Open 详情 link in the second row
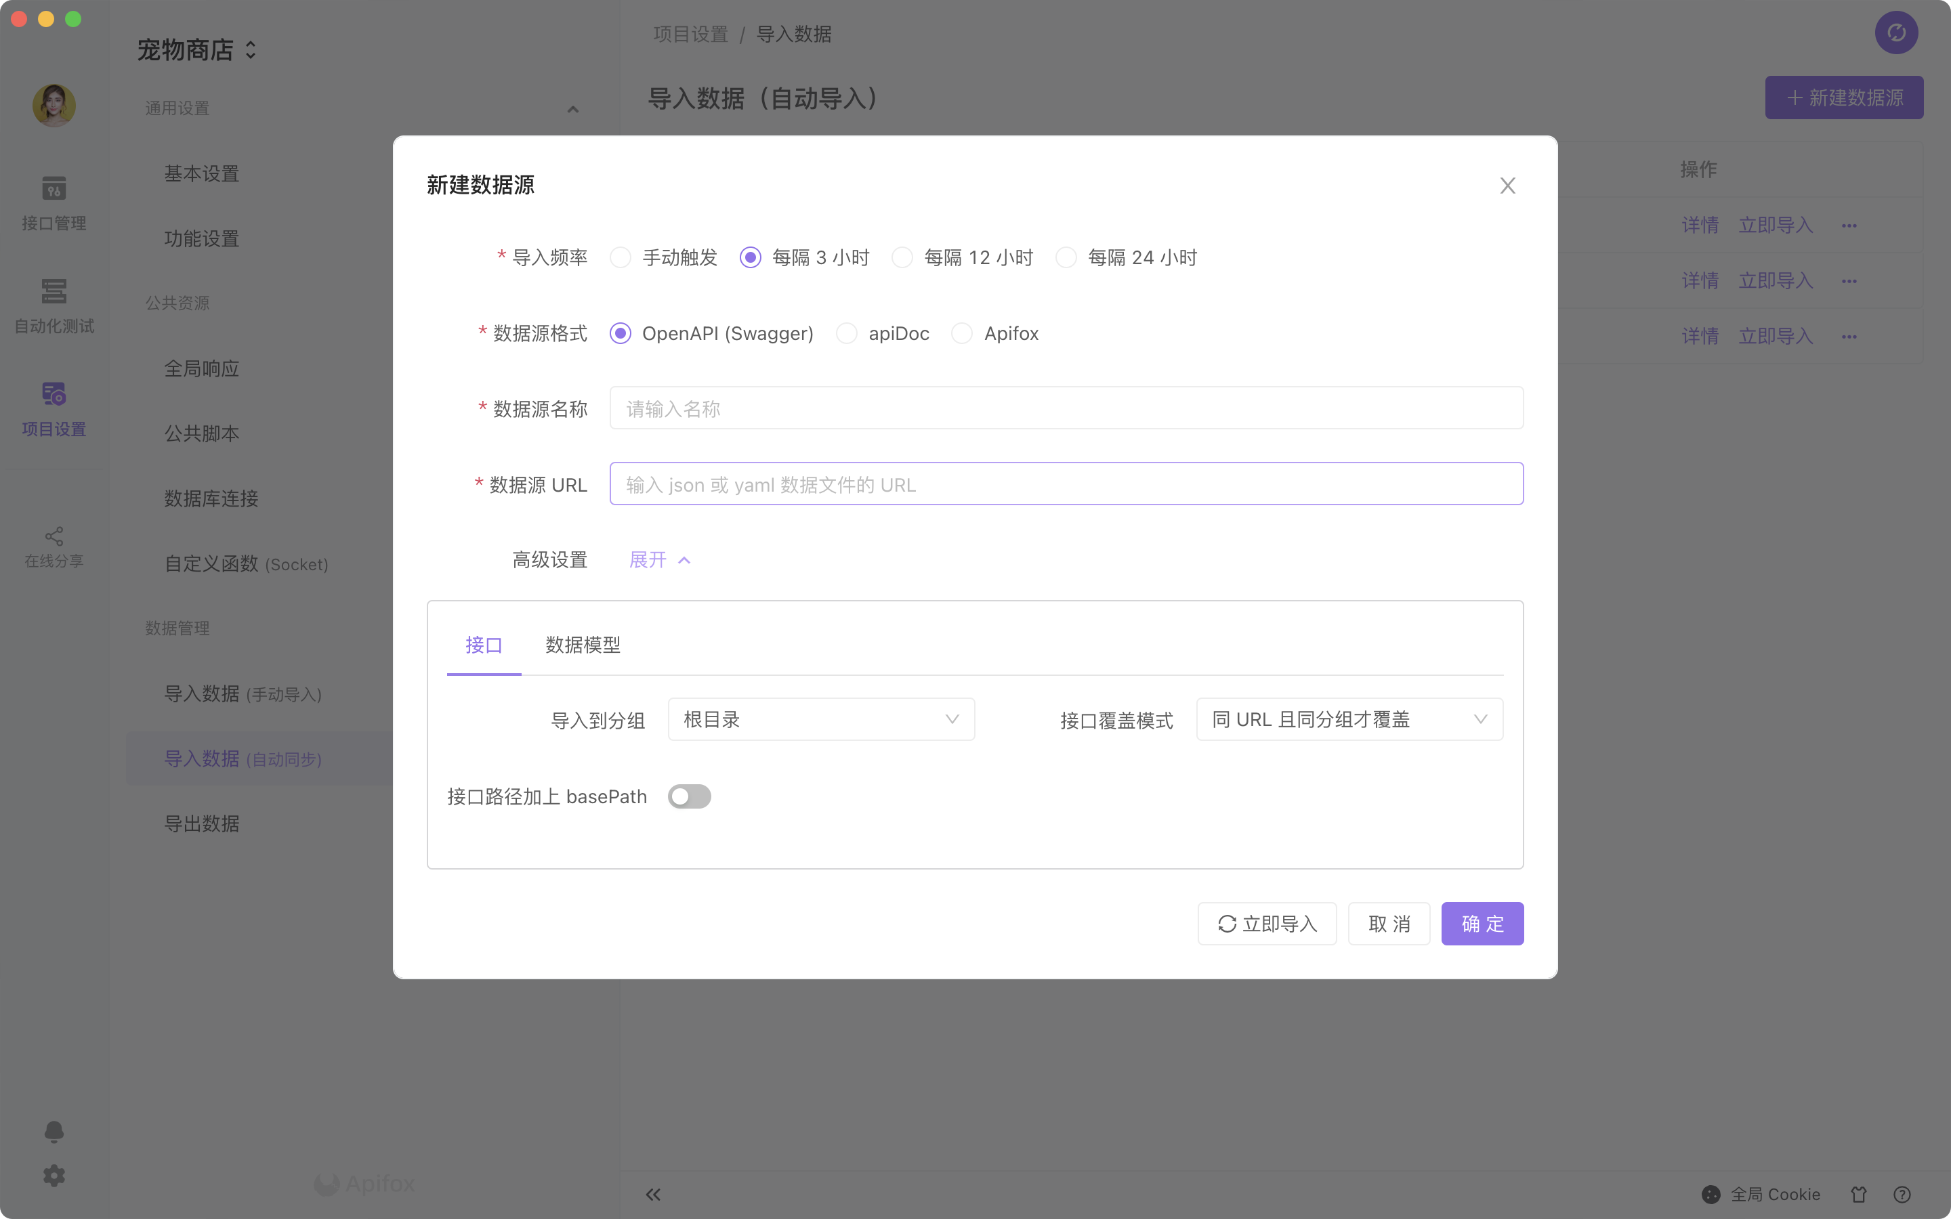 (x=1700, y=280)
